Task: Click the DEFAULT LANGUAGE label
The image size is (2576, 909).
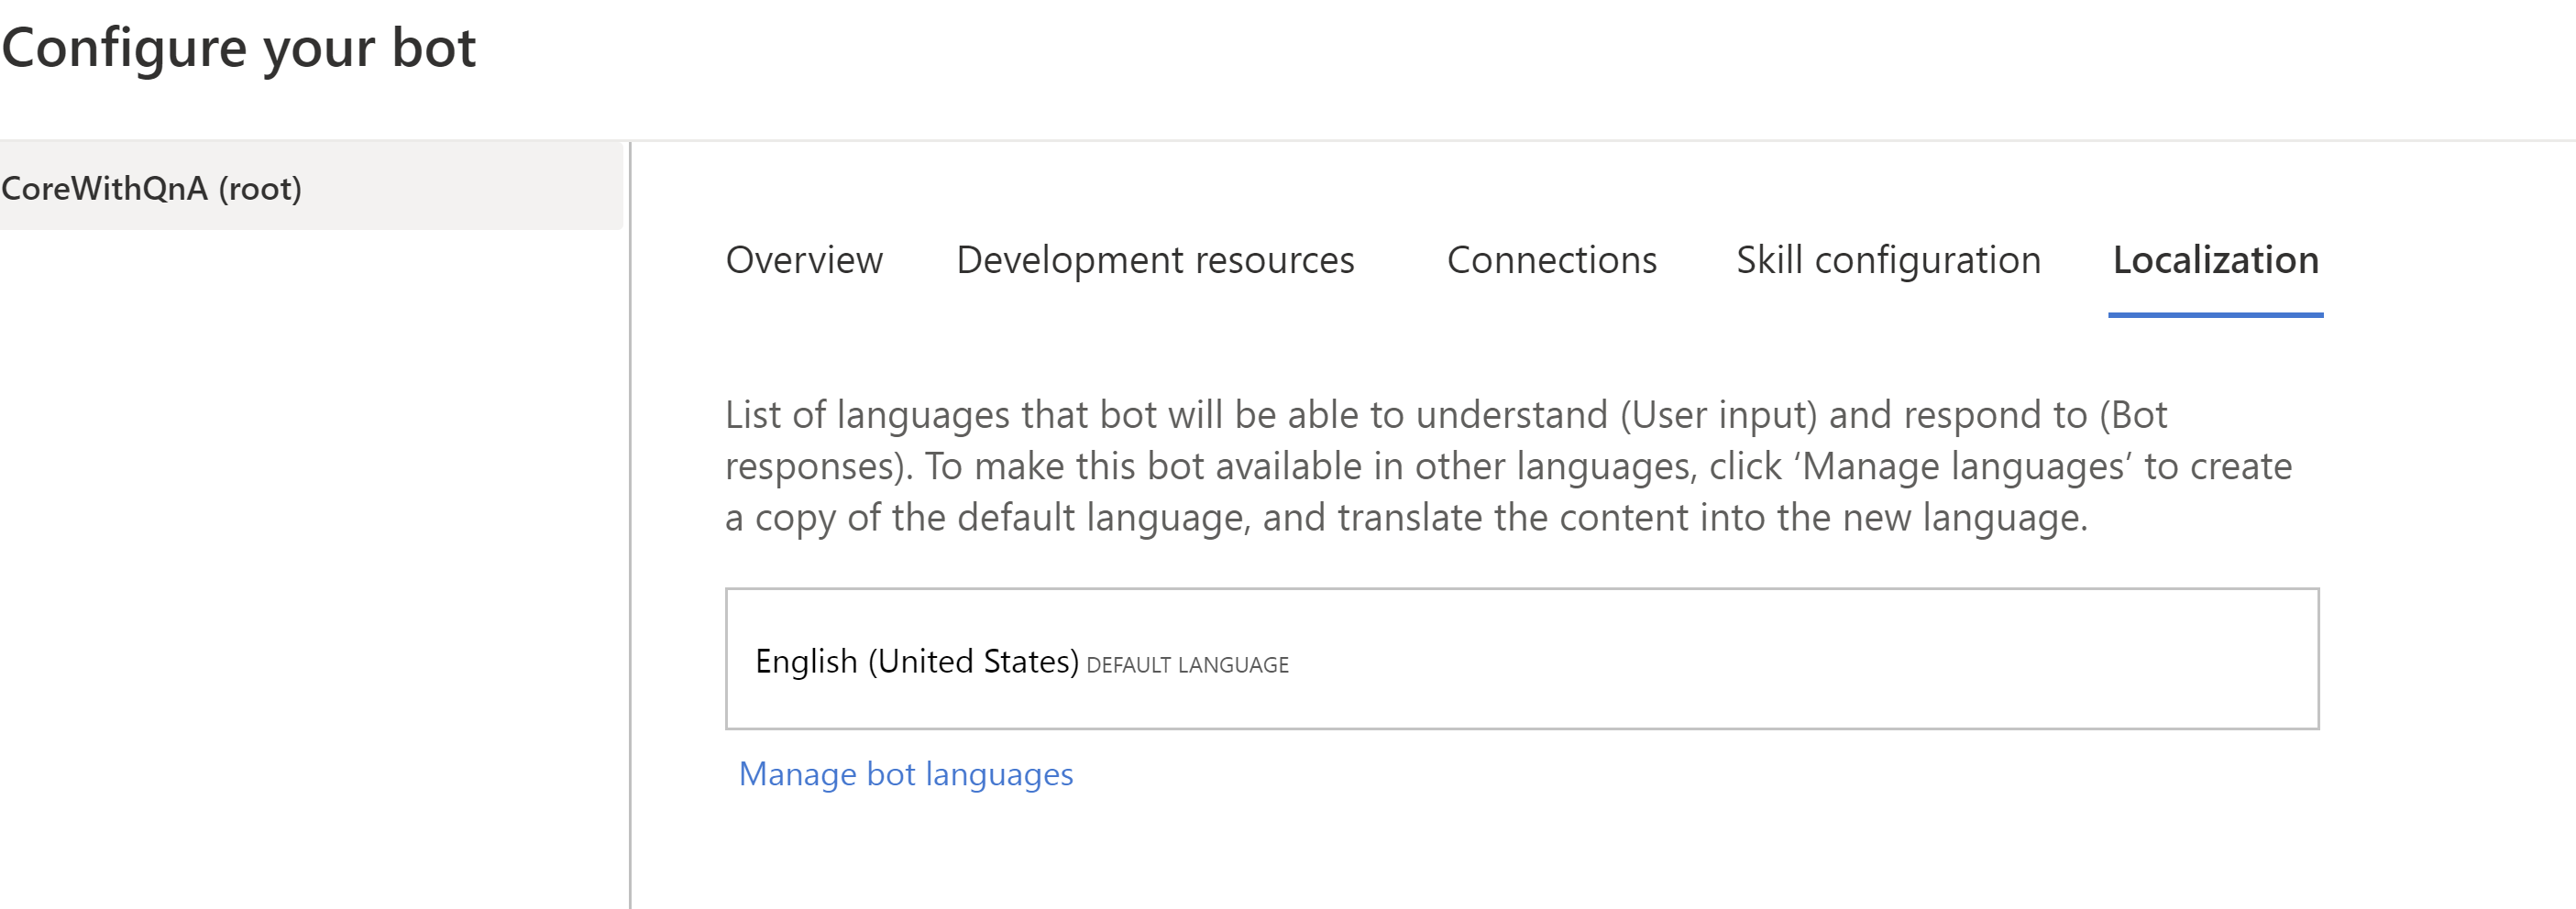Action: [1187, 663]
